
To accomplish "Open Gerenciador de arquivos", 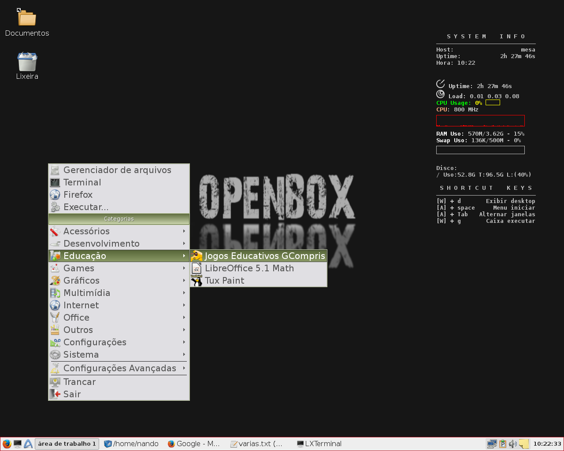I will 117,170.
